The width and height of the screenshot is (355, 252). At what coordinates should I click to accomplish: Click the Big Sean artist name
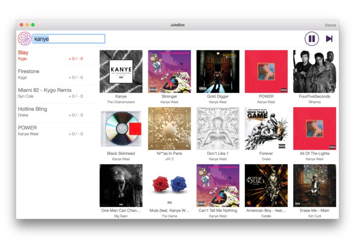(121, 216)
